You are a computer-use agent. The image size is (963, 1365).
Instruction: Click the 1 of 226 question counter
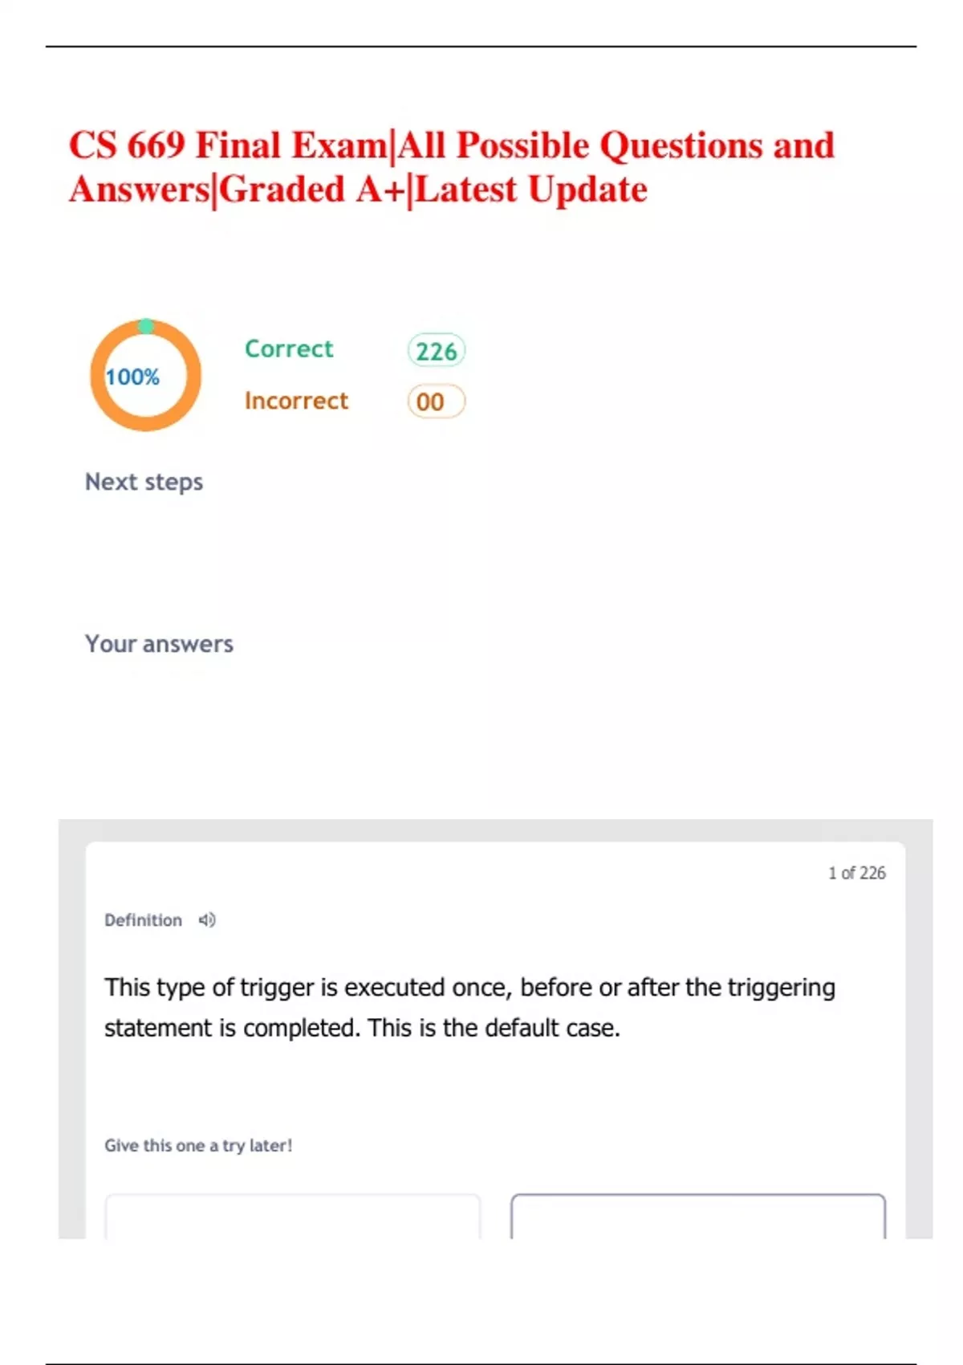(x=856, y=873)
